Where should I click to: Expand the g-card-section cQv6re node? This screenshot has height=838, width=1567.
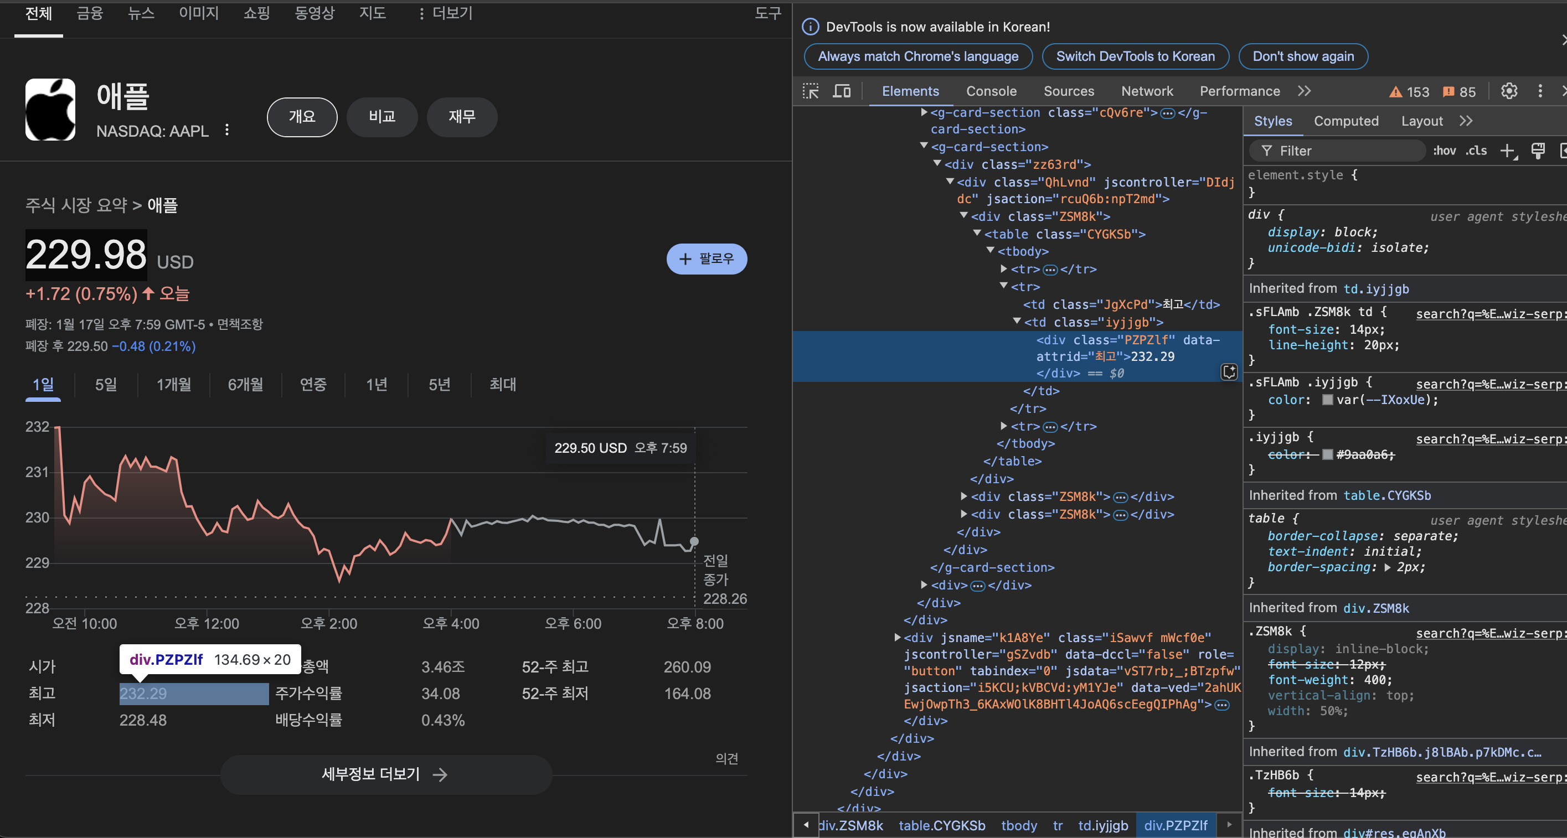(924, 112)
